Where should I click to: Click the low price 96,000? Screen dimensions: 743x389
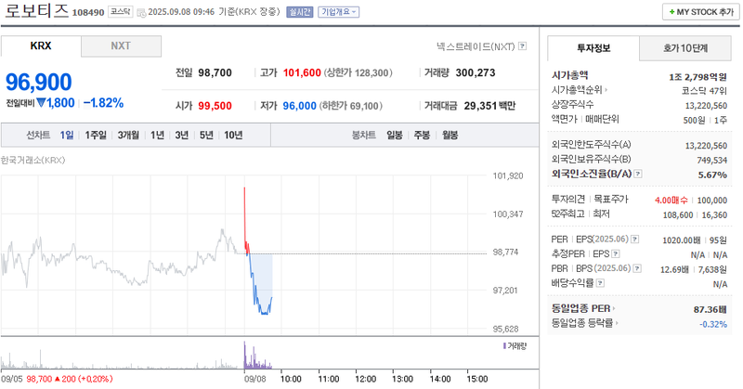click(x=299, y=106)
